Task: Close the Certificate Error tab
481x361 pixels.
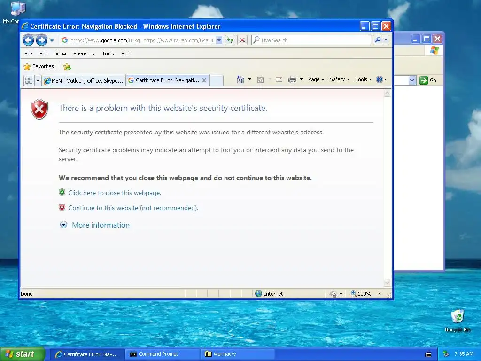Action: [204, 80]
